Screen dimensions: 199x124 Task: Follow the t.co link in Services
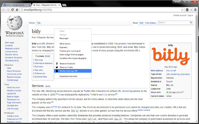click(105, 95)
